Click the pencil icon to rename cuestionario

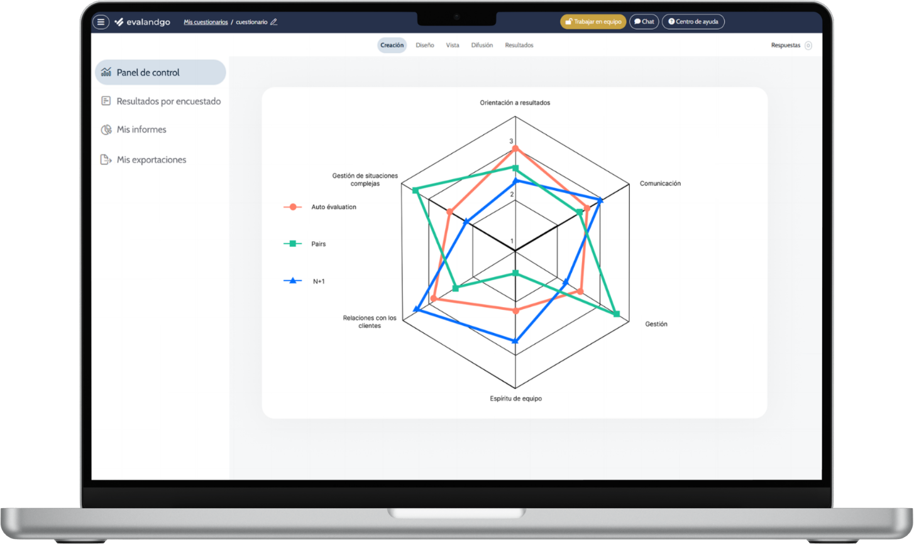(273, 22)
